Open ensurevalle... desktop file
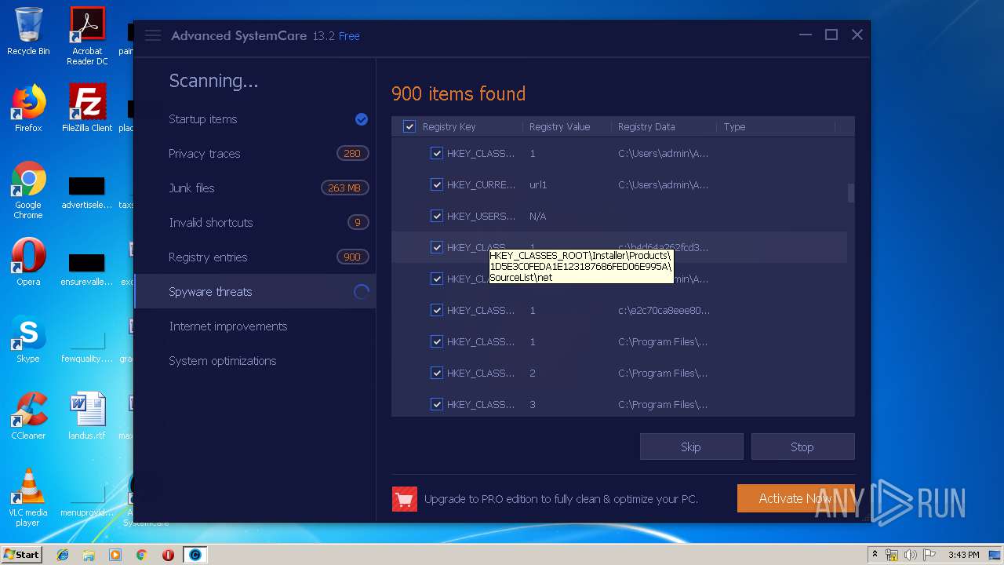Viewport: 1004px width, 565px height. [87, 268]
